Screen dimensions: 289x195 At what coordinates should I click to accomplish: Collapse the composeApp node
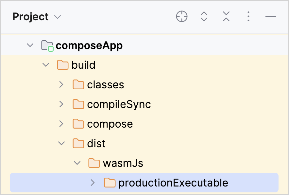click(30, 45)
